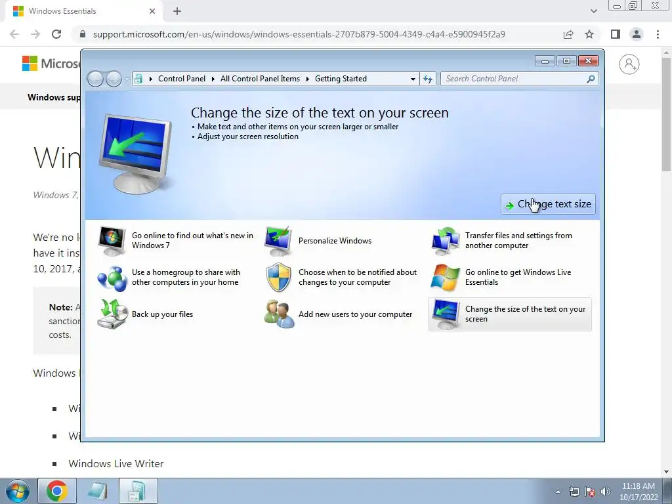Open the Windows Start button
Viewport: 672px width, 504px height.
click(17, 491)
